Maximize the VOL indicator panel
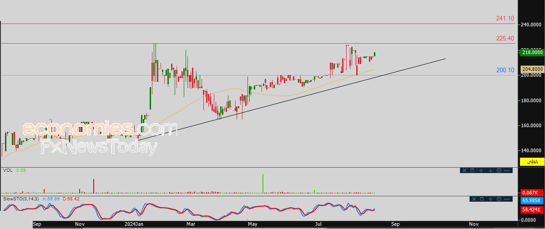 tap(472, 170)
